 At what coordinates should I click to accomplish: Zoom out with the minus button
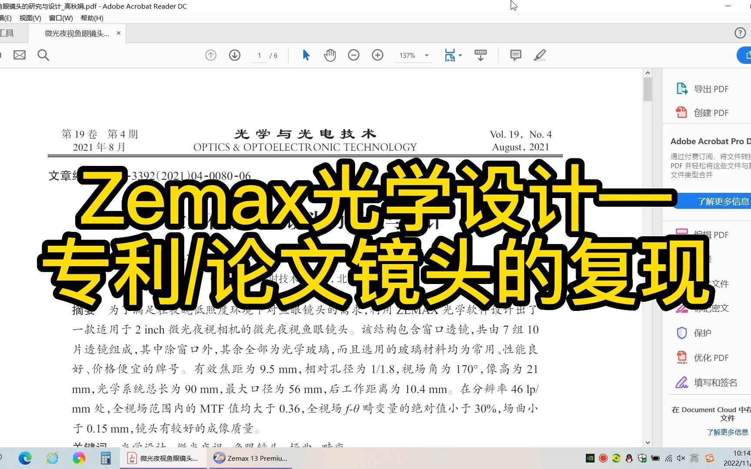tap(354, 55)
